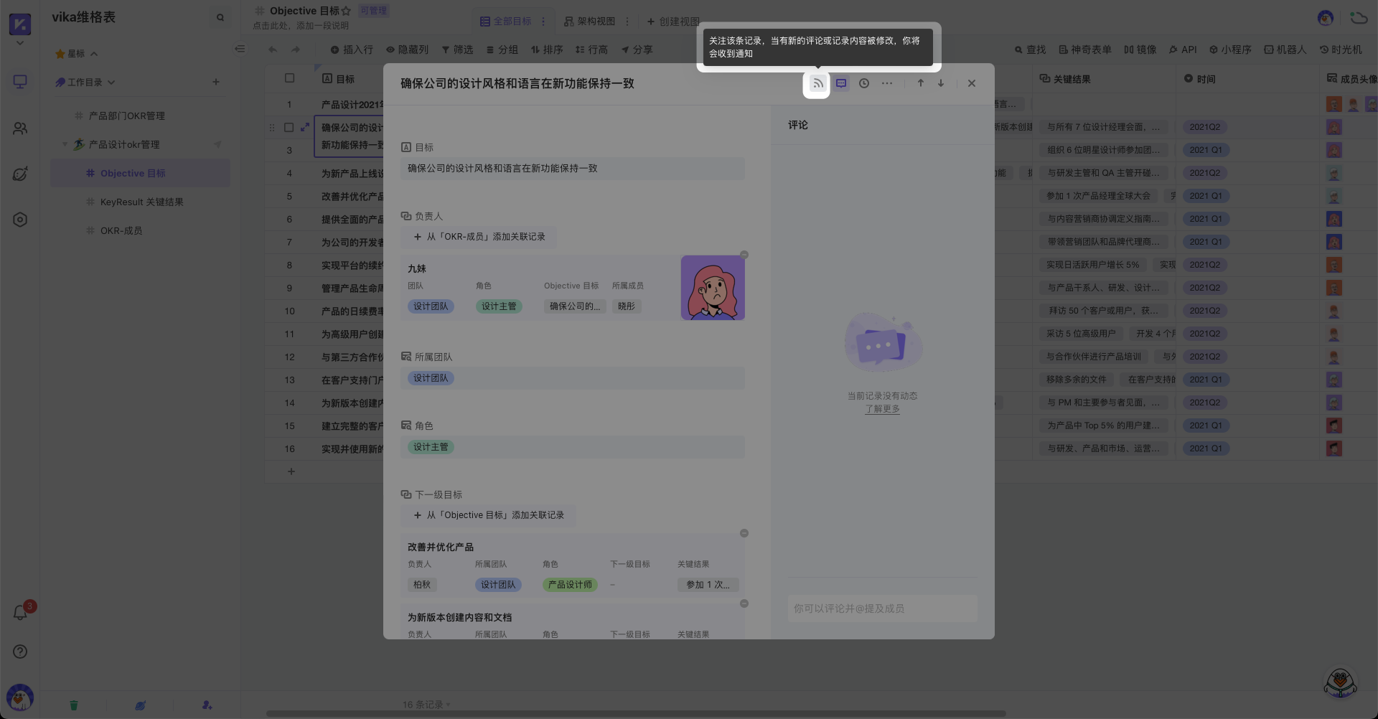Image resolution: width=1378 pixels, height=719 pixels.
Task: Open 全部目标 view options dots
Action: click(543, 22)
